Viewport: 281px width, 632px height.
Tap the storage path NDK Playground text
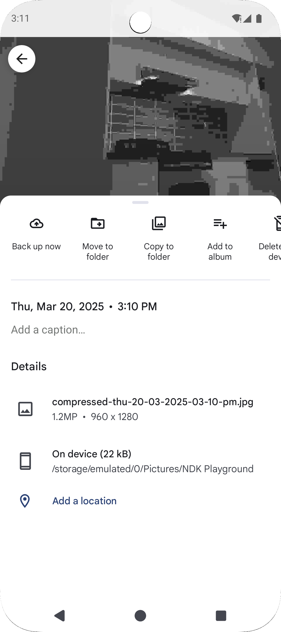pos(153,469)
